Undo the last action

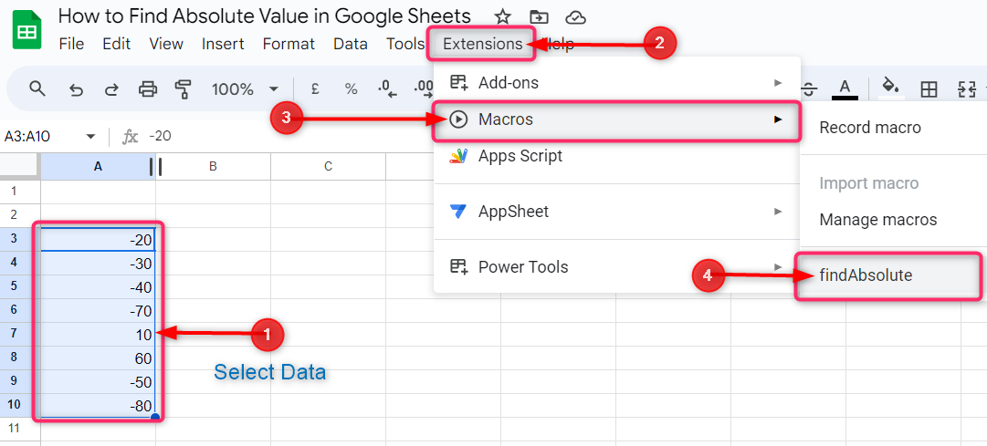[x=77, y=88]
